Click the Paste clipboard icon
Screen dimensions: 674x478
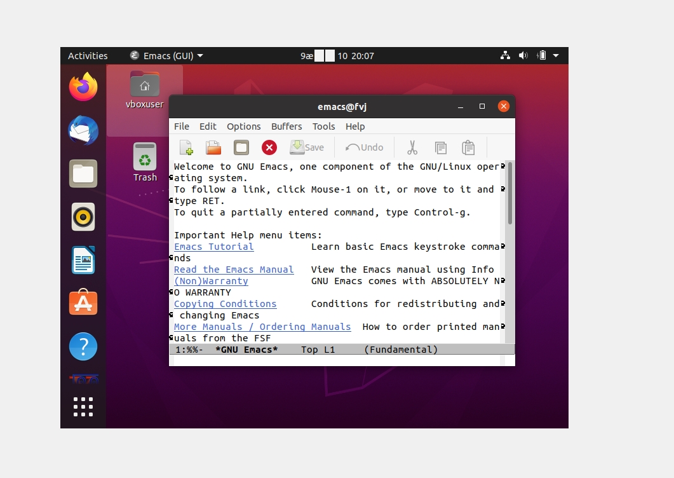click(468, 147)
